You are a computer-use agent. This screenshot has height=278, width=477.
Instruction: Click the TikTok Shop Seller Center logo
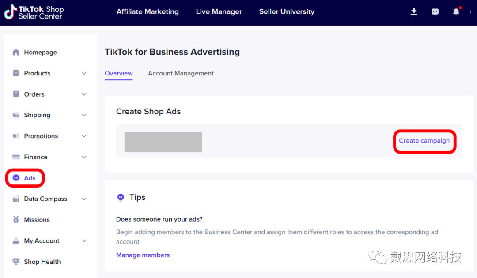(34, 12)
